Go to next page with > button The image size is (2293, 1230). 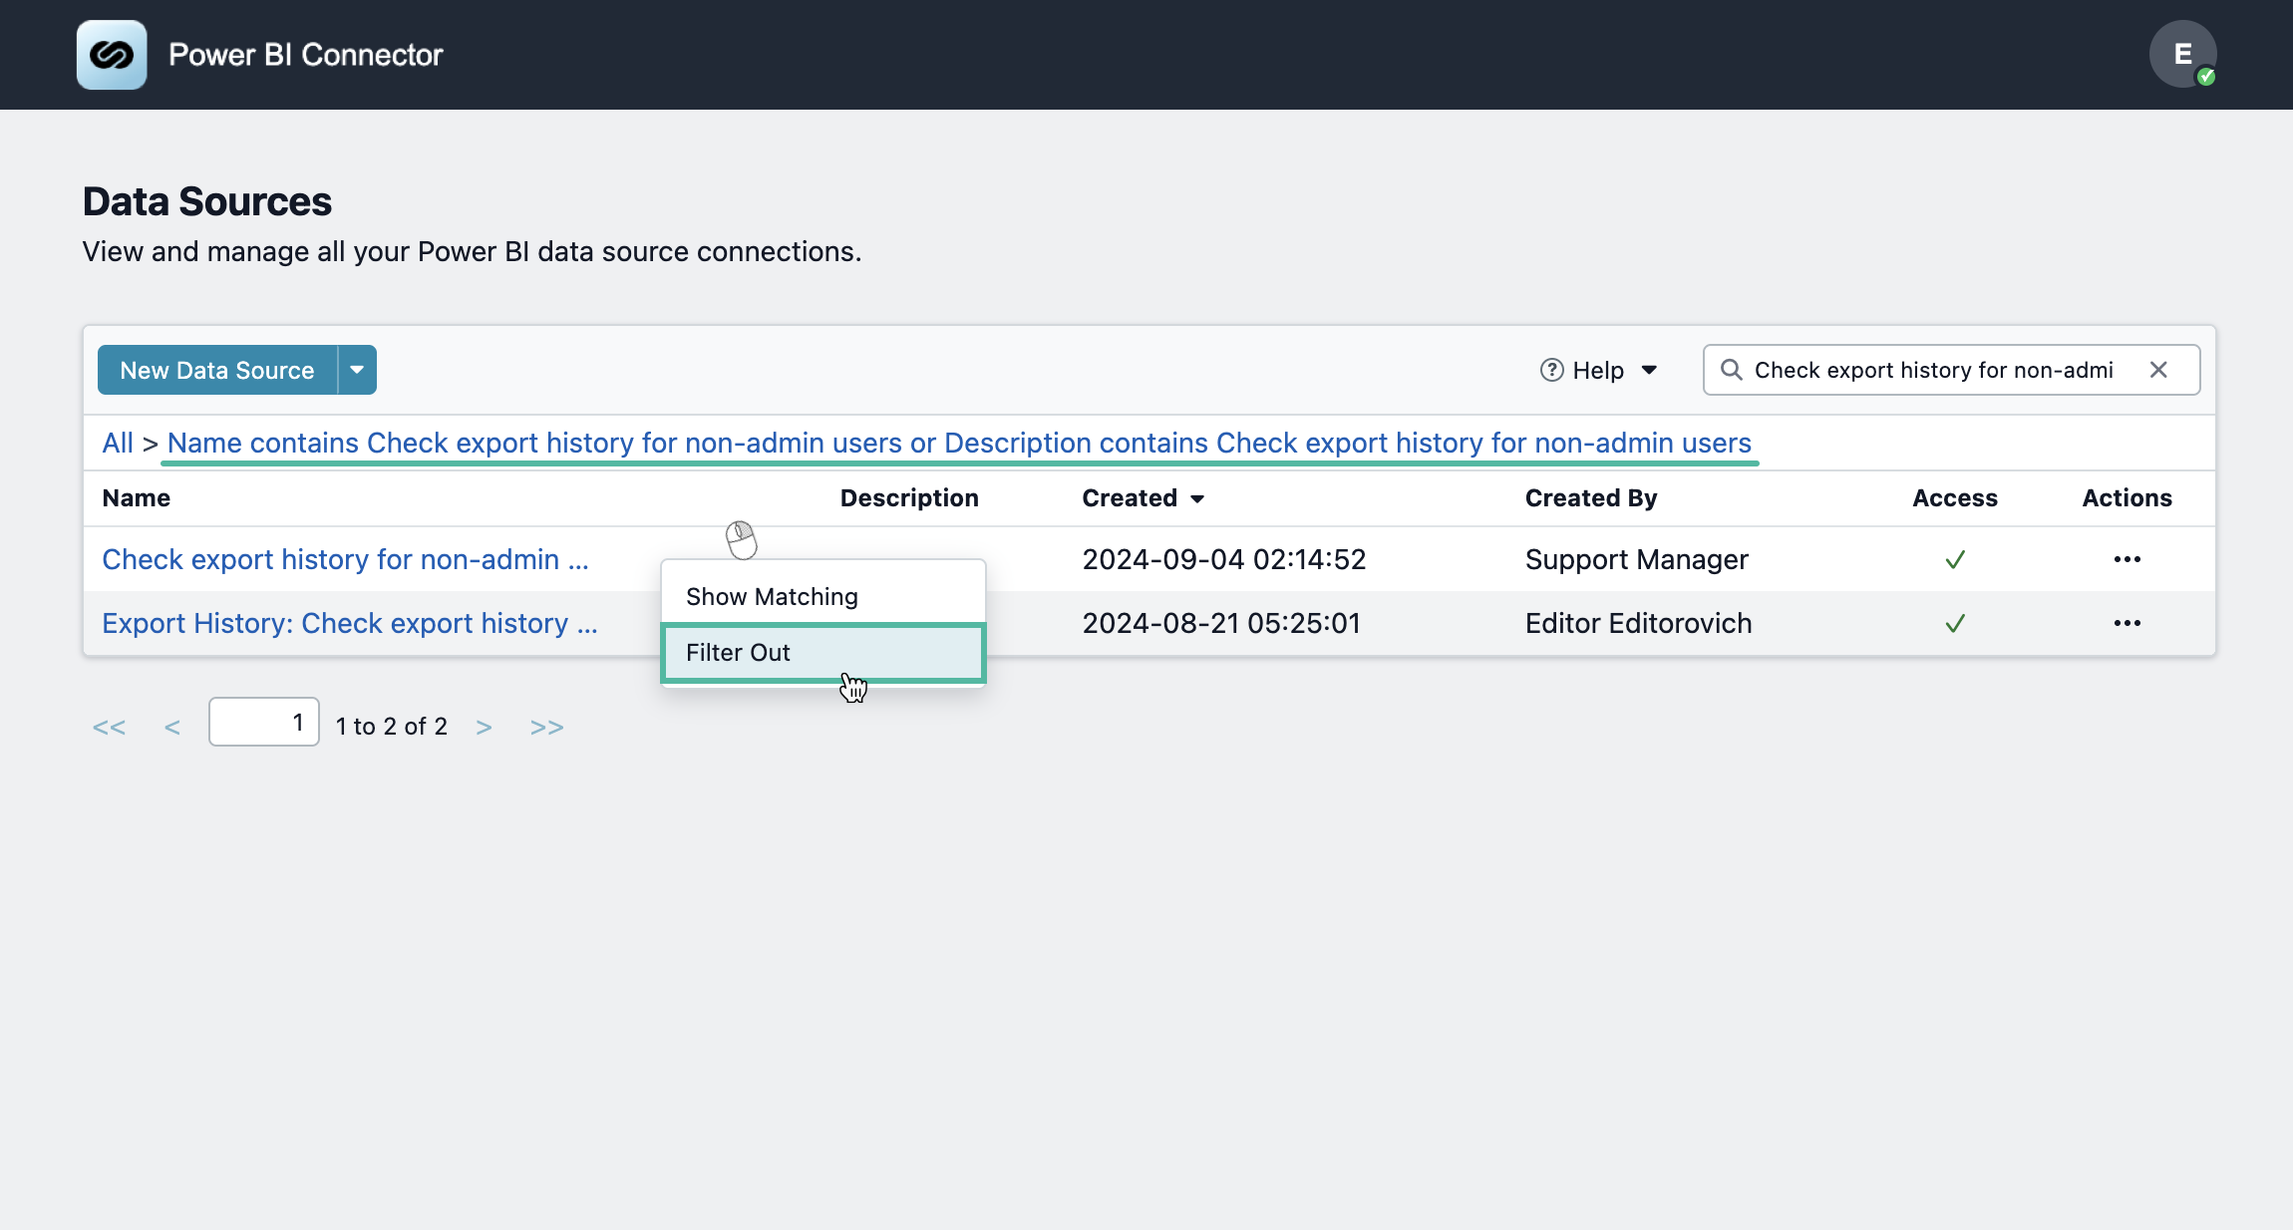(484, 727)
